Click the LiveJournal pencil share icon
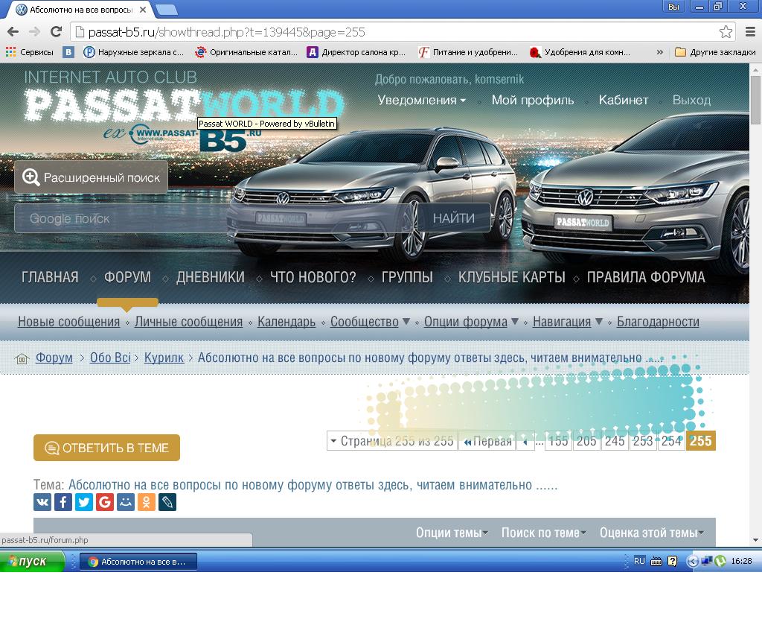Viewport: 762px width, 625px height. click(x=167, y=503)
